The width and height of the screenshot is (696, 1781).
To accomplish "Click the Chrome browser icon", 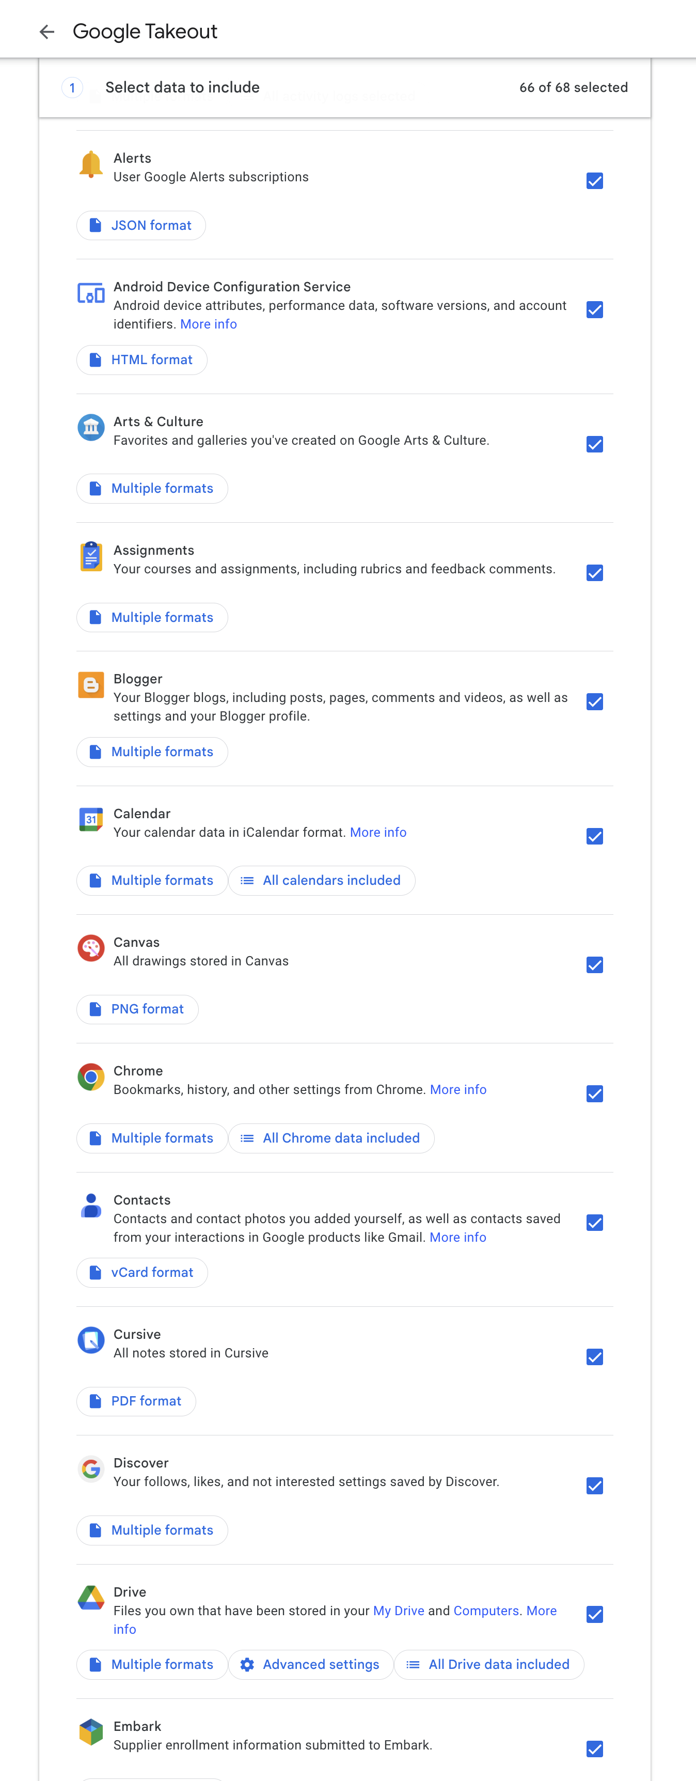I will (90, 1076).
